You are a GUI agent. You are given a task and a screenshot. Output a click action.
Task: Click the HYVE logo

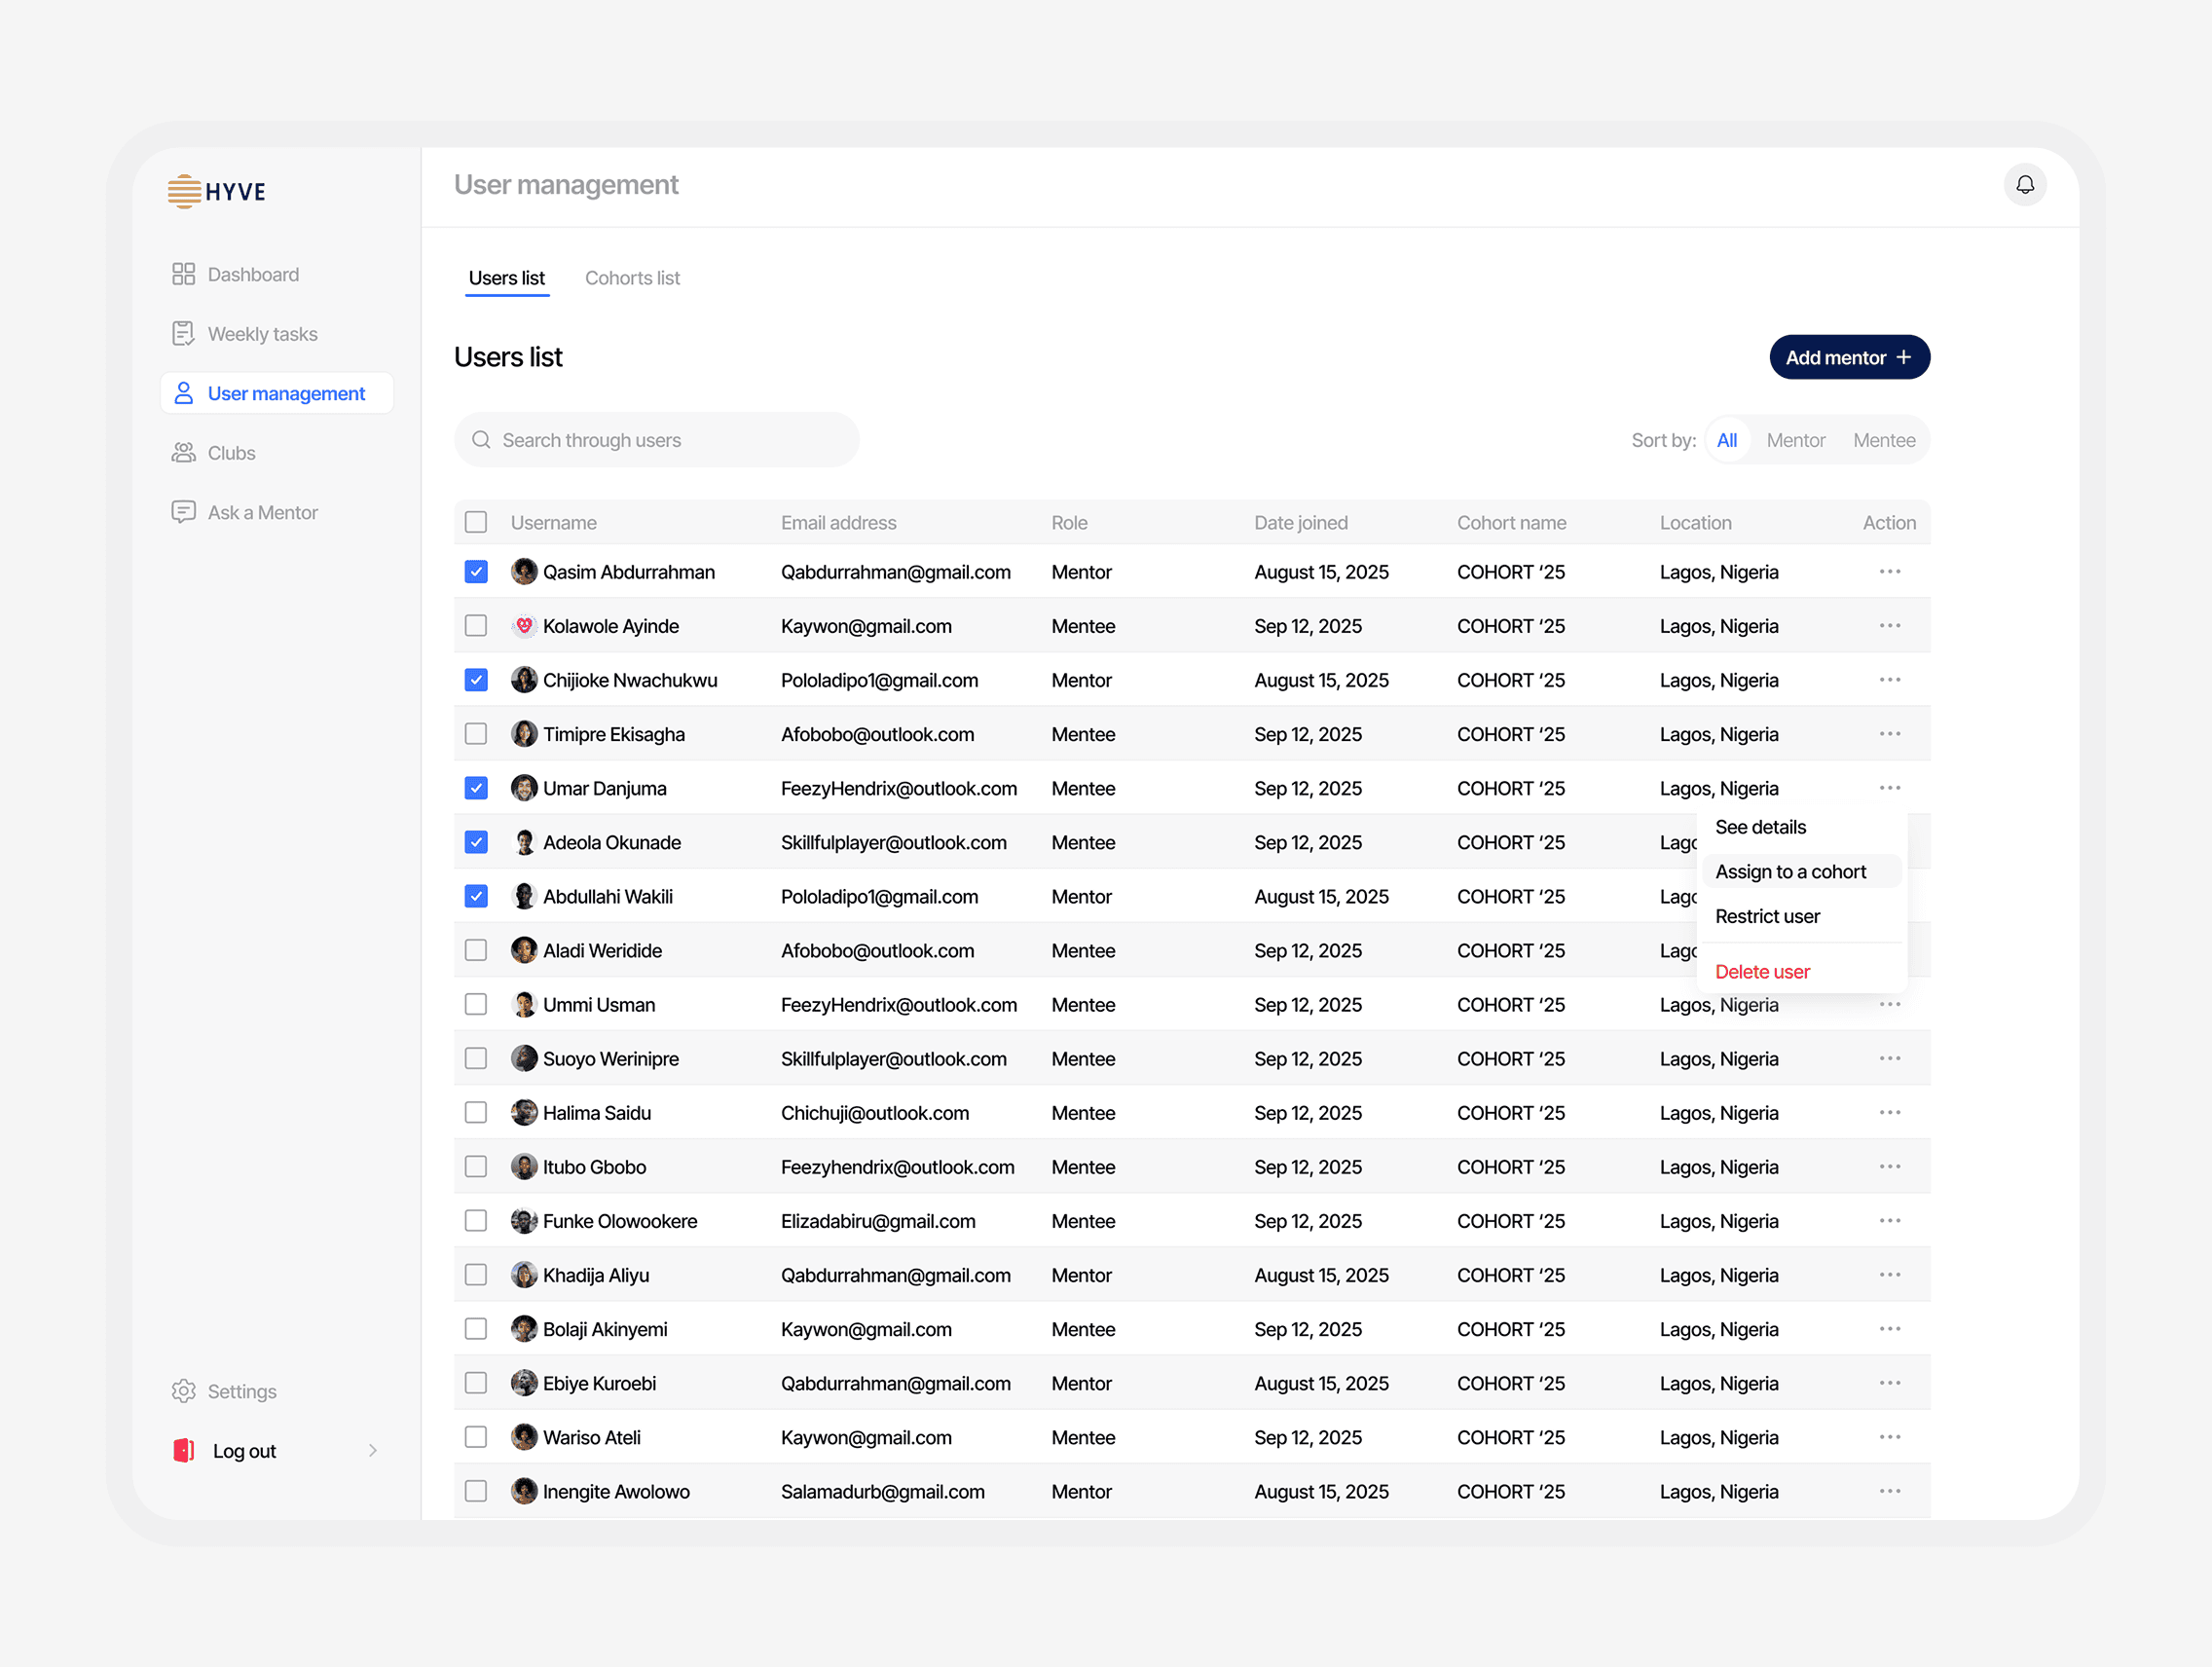216,191
